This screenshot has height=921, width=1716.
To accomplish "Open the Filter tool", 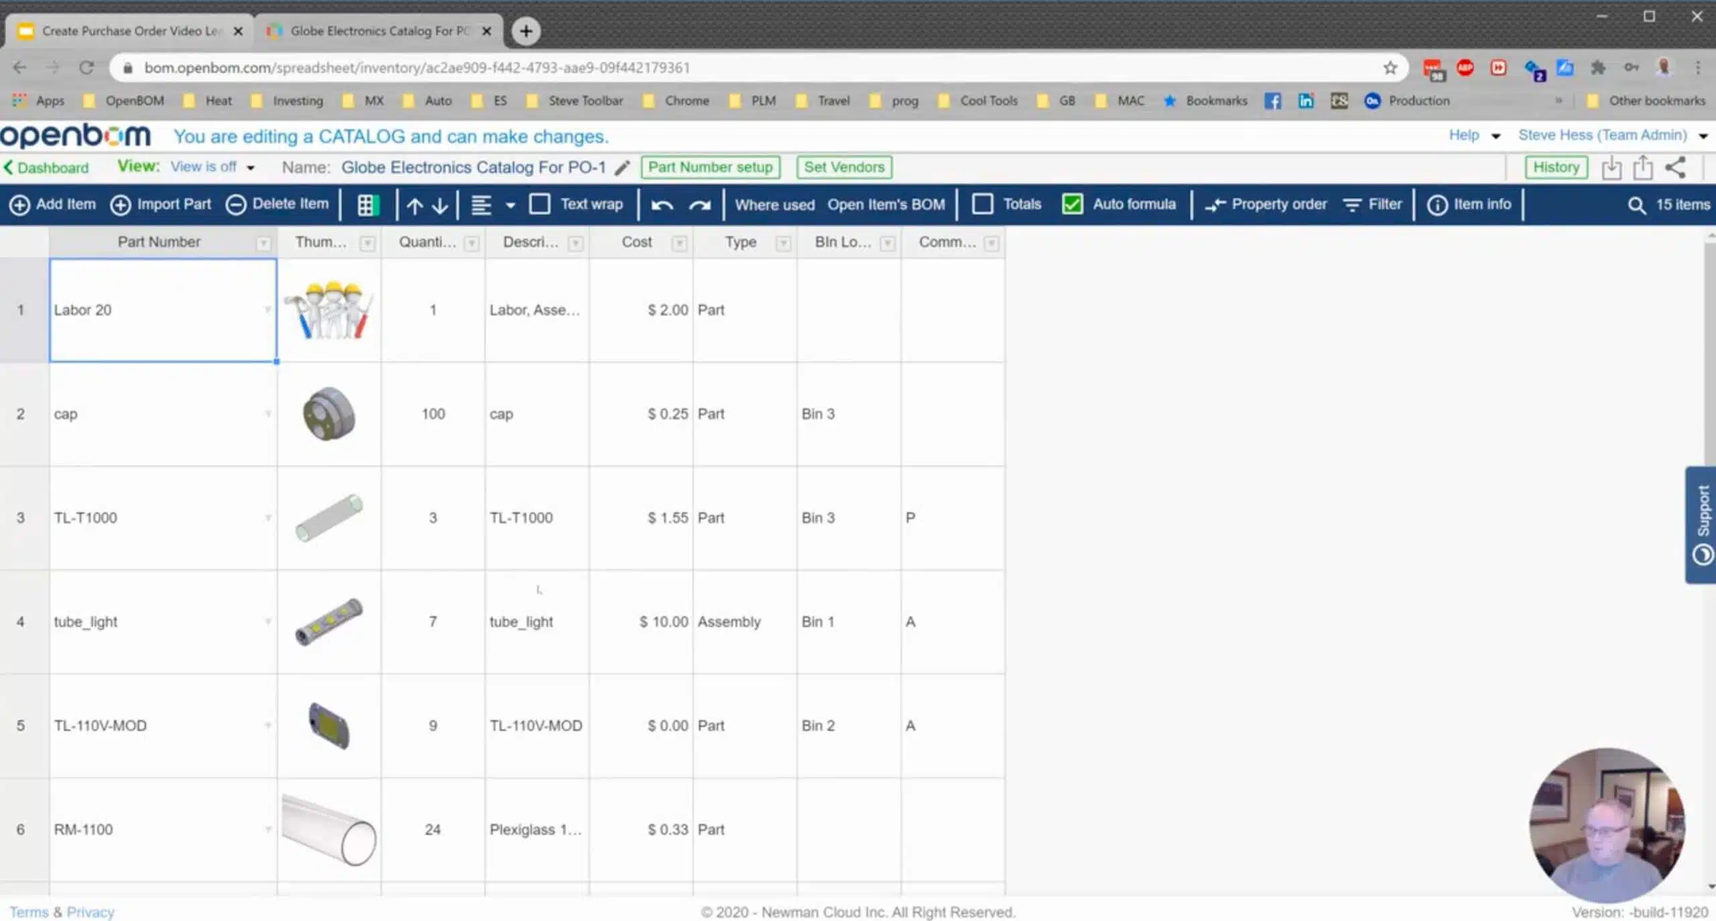I will (1373, 204).
